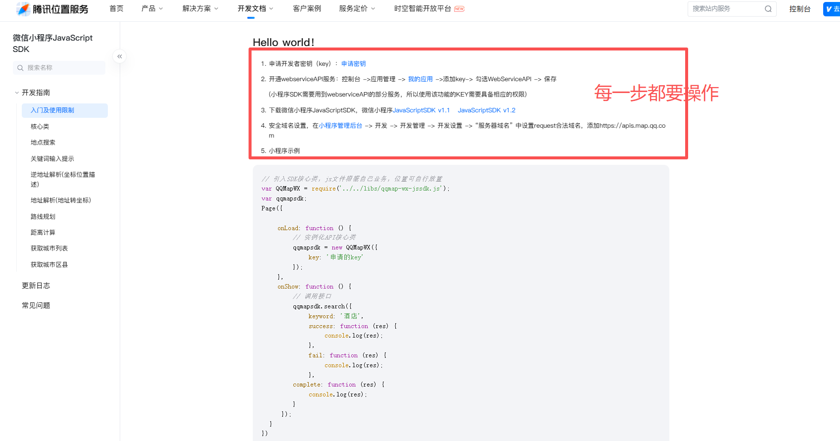Focus the sidebar 搜索名称 input
Image resolution: width=840 pixels, height=441 pixels.
pyautogui.click(x=59, y=68)
